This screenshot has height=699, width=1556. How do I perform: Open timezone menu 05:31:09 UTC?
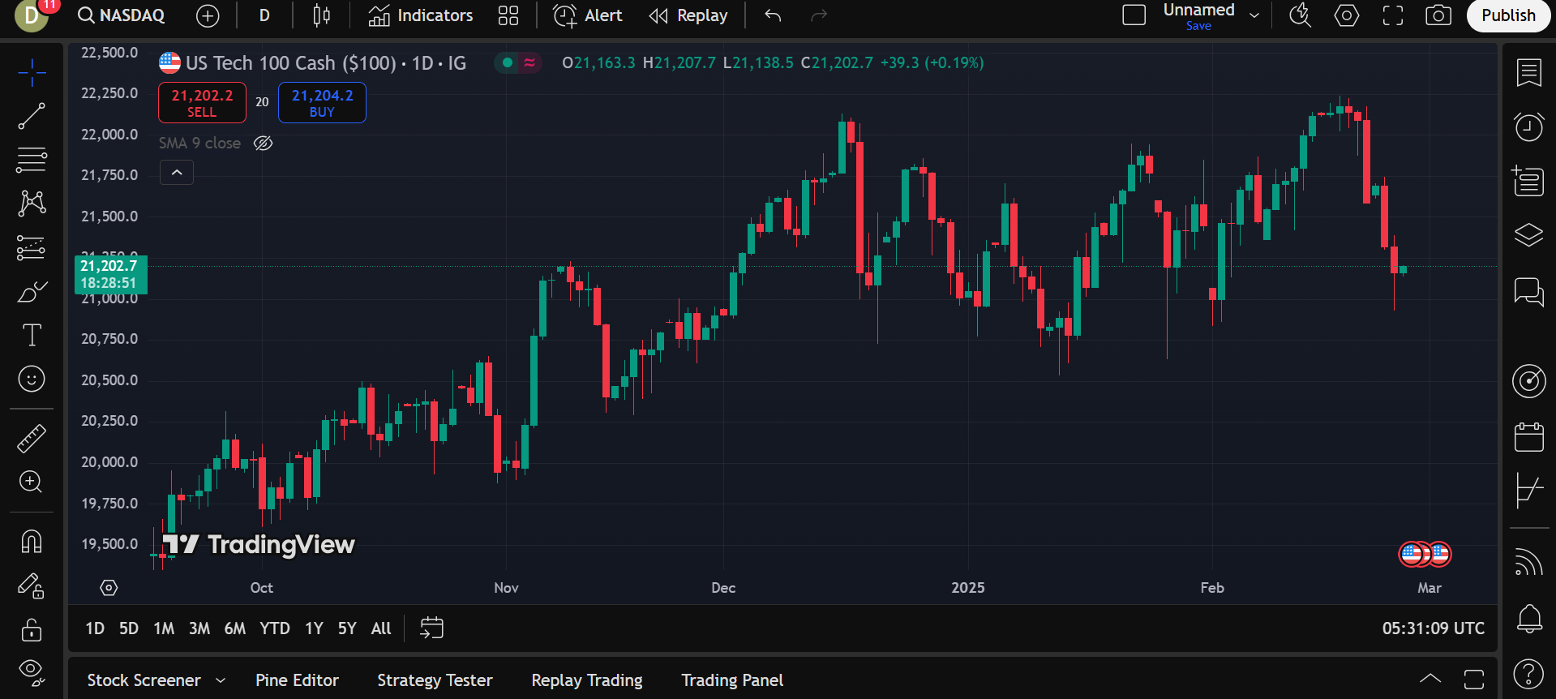pyautogui.click(x=1434, y=628)
